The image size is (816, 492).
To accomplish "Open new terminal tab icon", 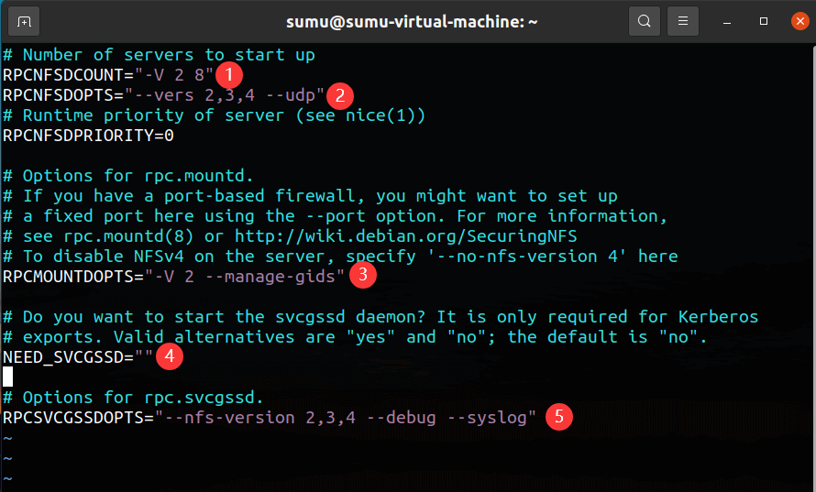I will (x=24, y=20).
